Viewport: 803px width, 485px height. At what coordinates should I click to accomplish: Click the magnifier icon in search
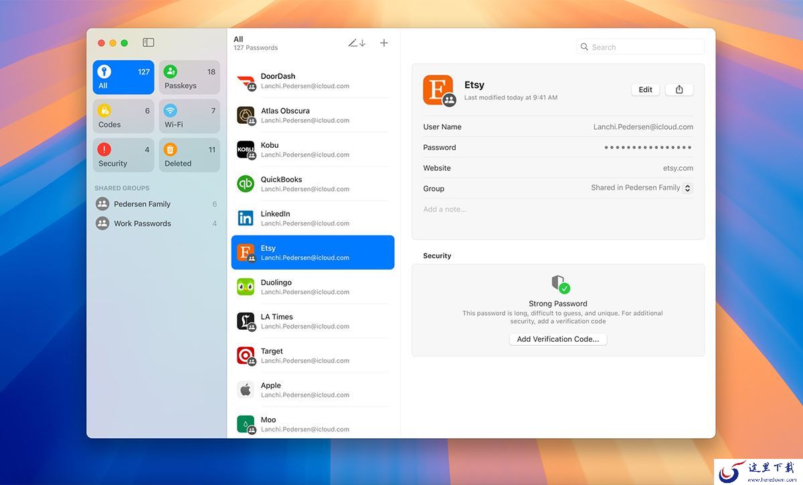click(584, 47)
